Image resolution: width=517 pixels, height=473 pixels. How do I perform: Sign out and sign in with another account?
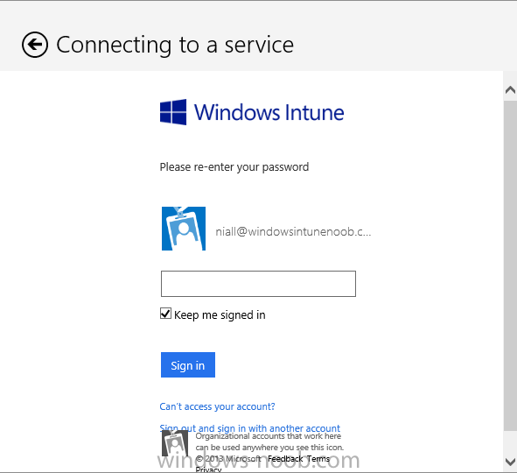tap(249, 428)
